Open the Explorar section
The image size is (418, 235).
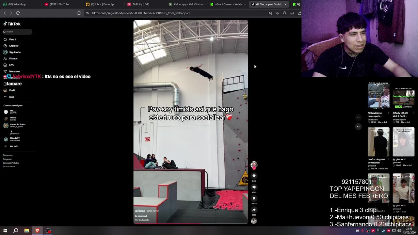click(11, 46)
